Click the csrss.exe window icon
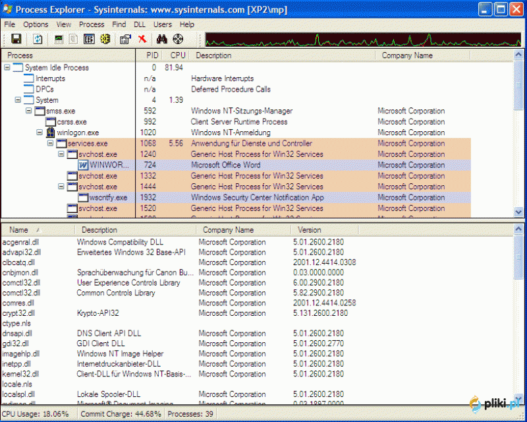Image resolution: width=527 pixels, height=422 pixels. 51,121
